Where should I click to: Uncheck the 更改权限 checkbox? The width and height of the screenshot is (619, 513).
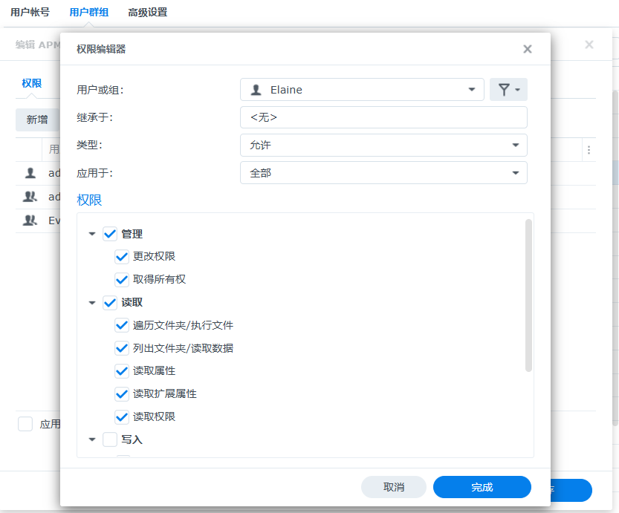(x=123, y=257)
